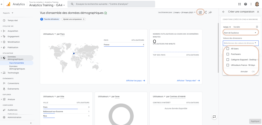Select the France row in Pays table
Screen dimensions: 262x125
coord(124,45)
